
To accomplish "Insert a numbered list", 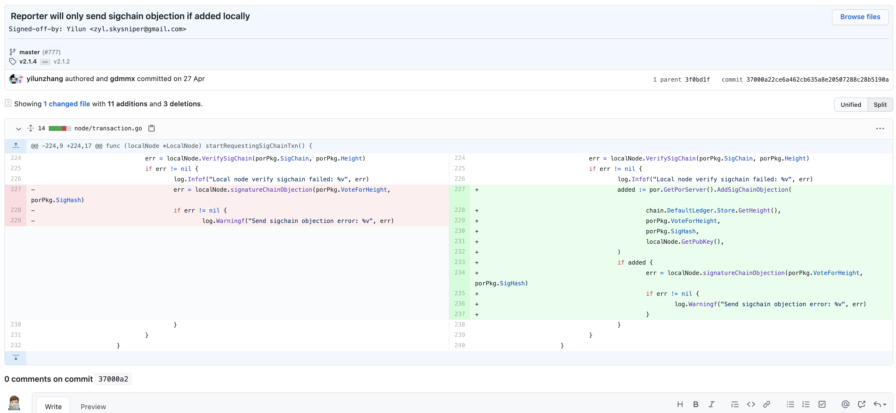I will (806, 404).
